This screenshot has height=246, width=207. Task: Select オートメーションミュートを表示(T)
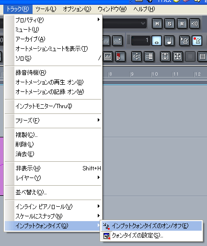pyautogui.click(x=53, y=49)
